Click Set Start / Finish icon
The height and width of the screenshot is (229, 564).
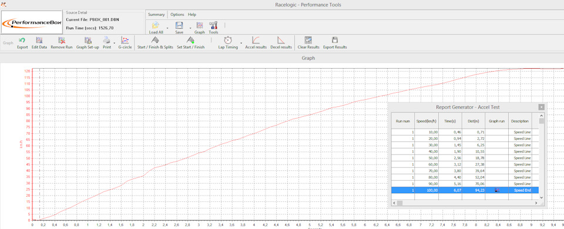(190, 41)
